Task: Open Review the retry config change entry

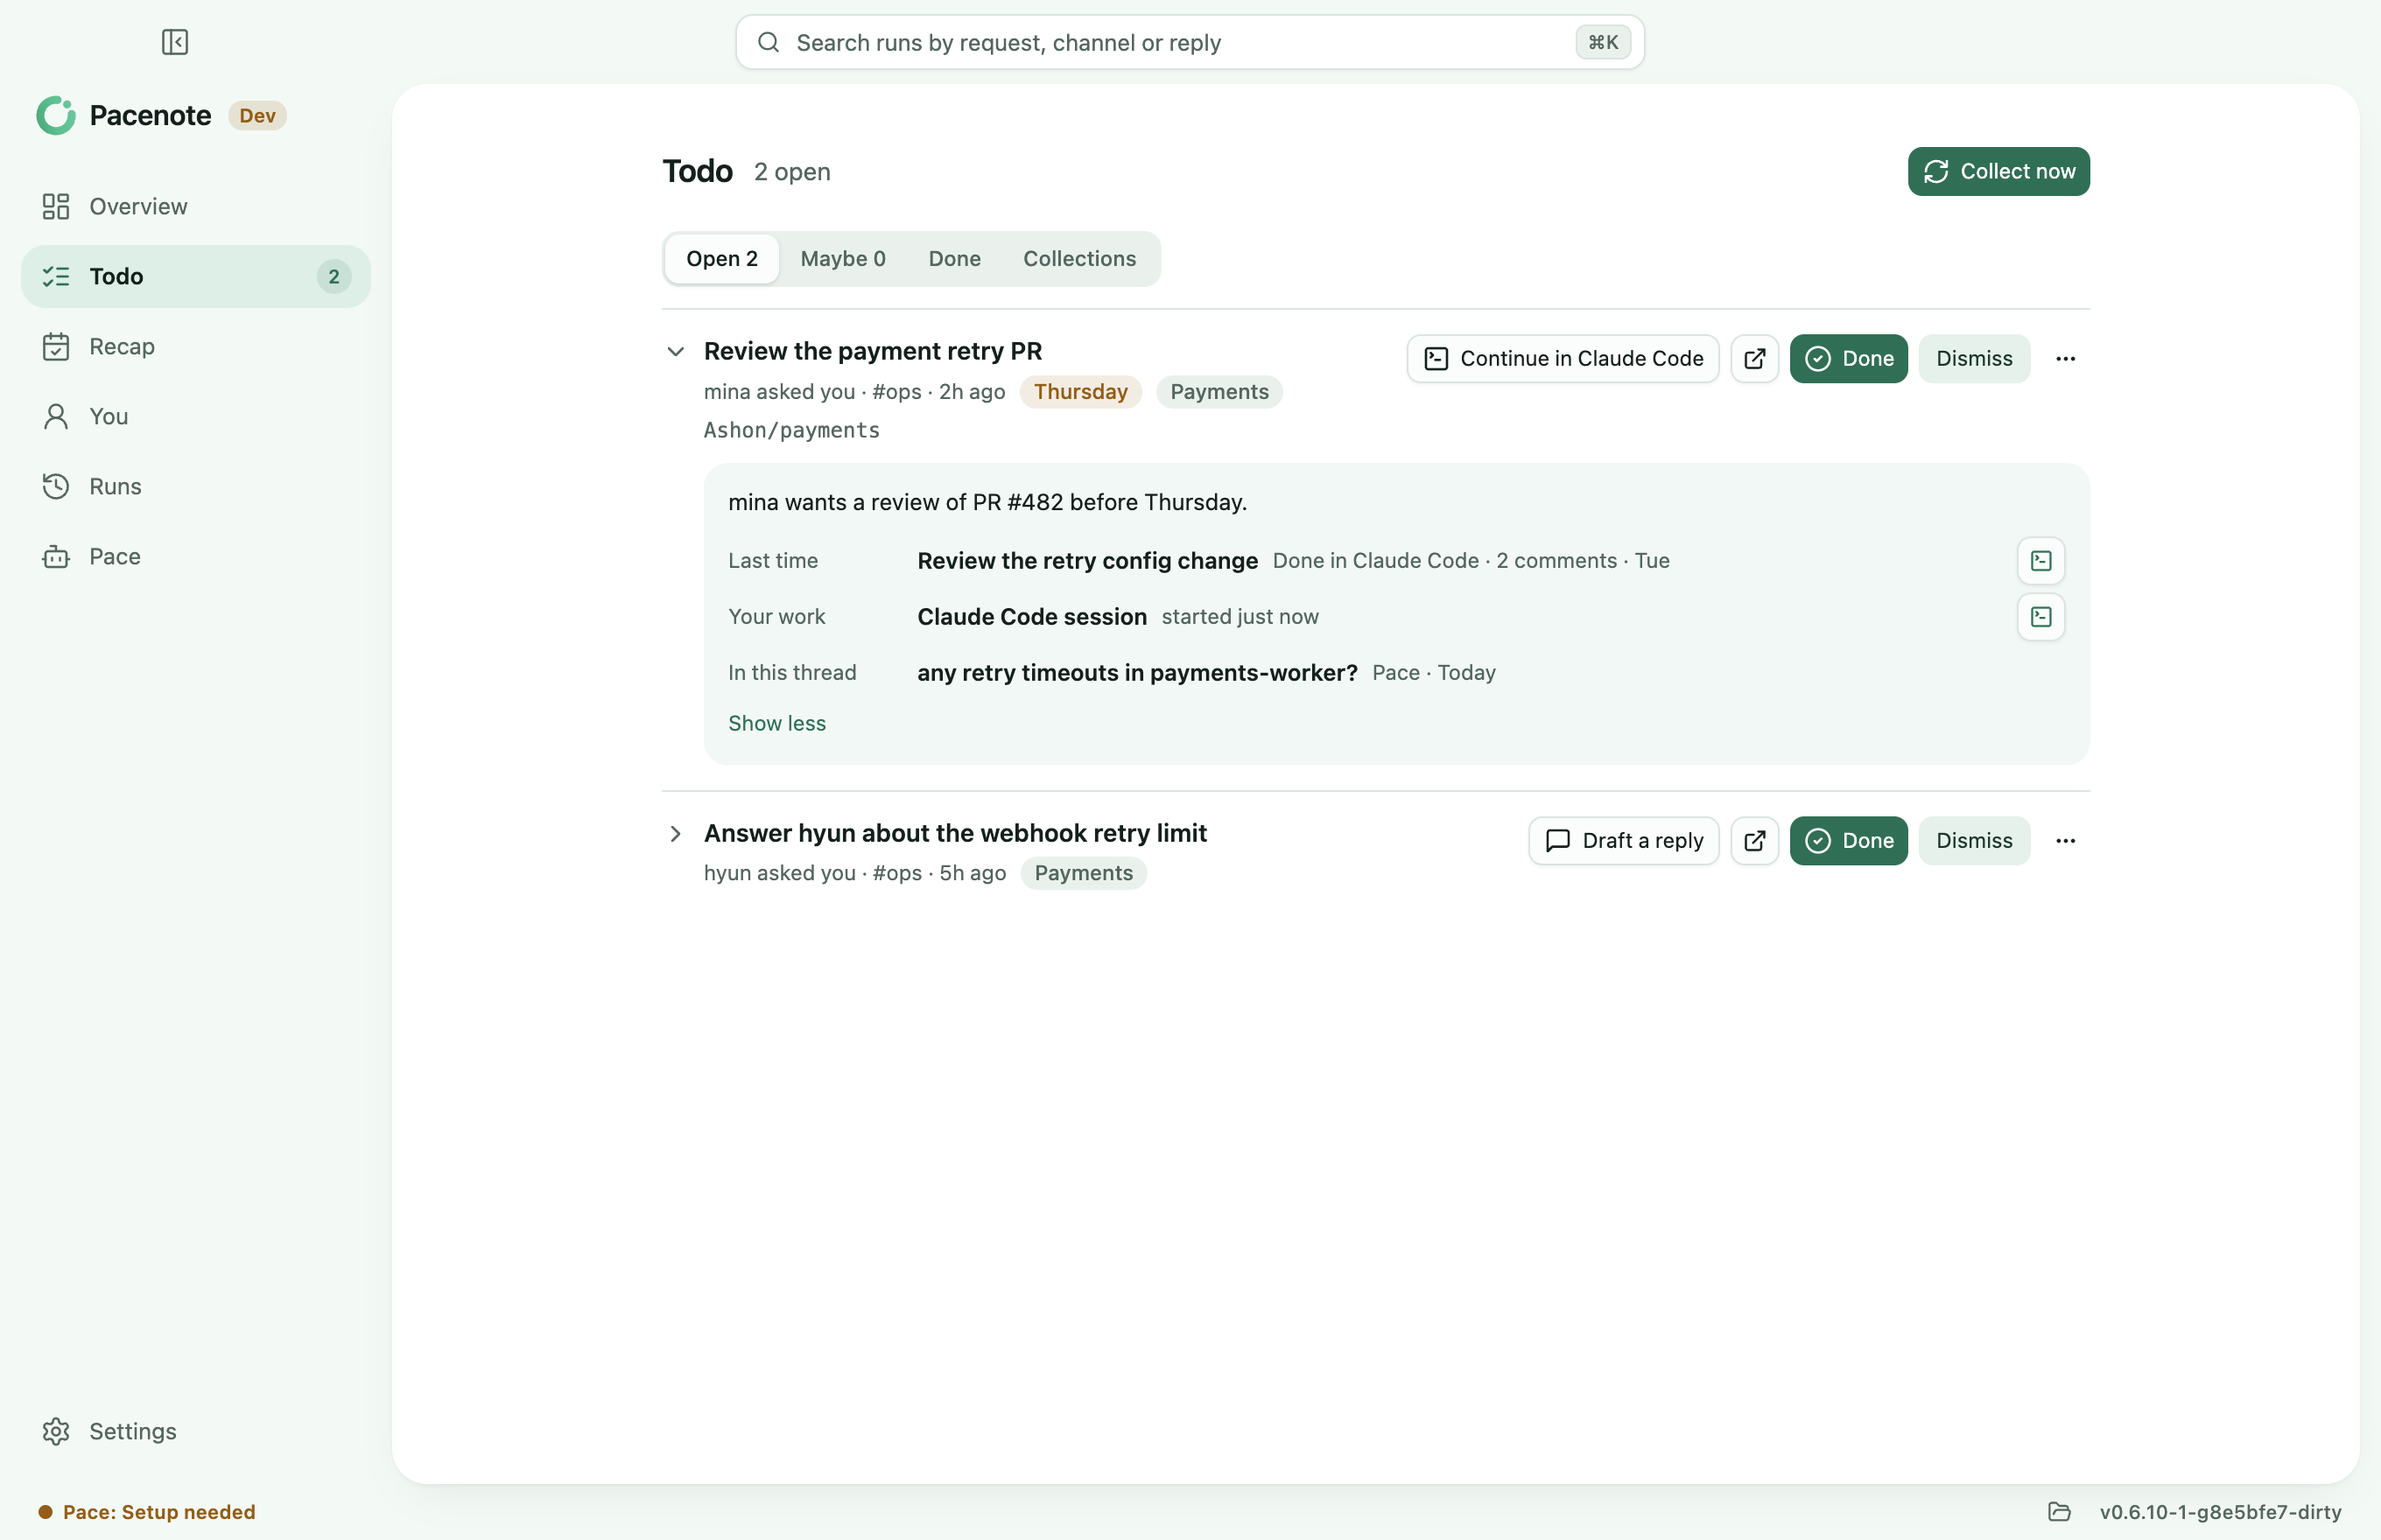Action: pos(1087,561)
